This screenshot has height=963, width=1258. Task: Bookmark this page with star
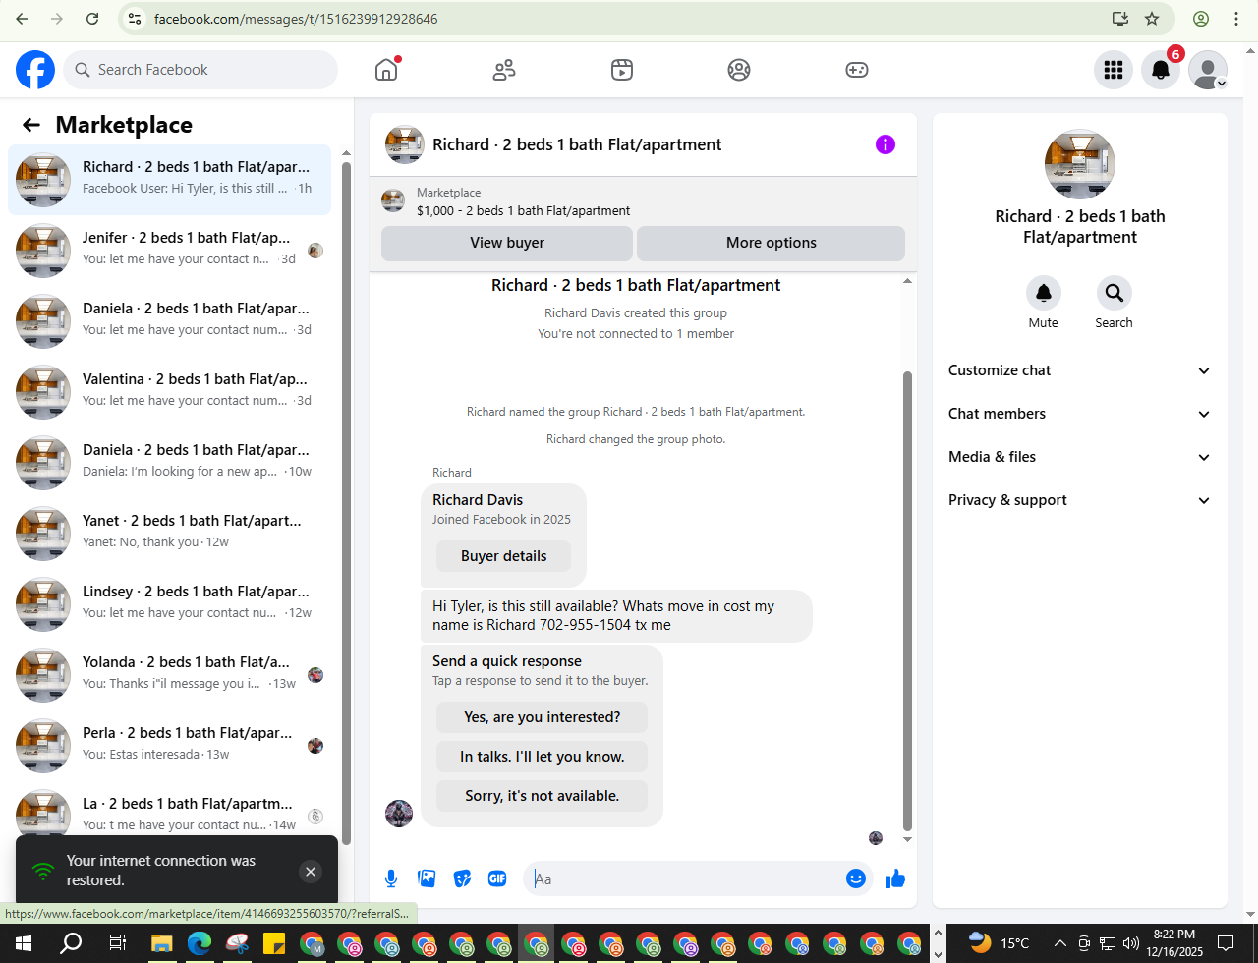(x=1152, y=19)
